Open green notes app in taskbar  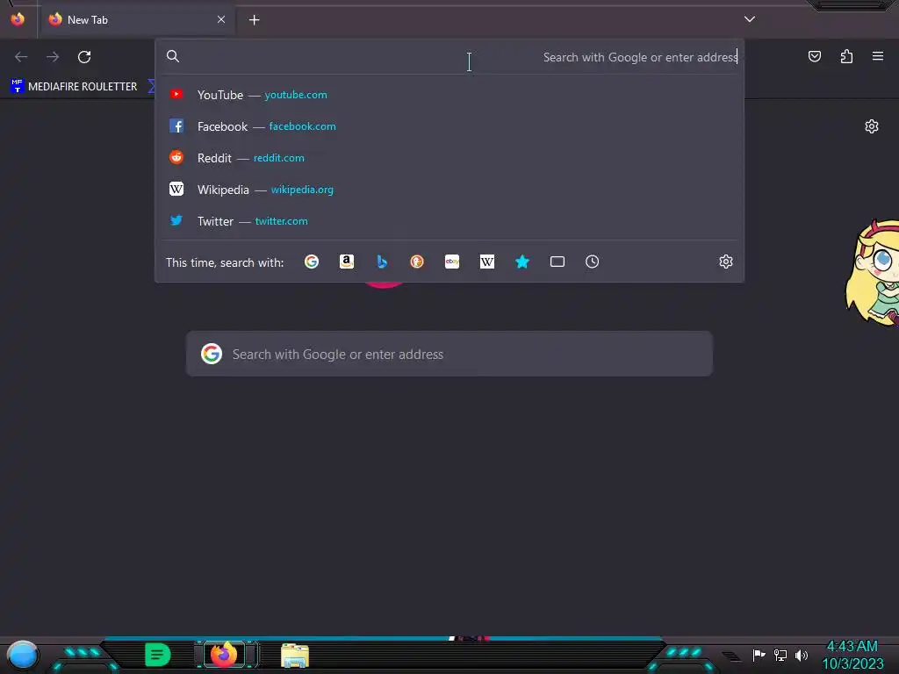coord(157,655)
